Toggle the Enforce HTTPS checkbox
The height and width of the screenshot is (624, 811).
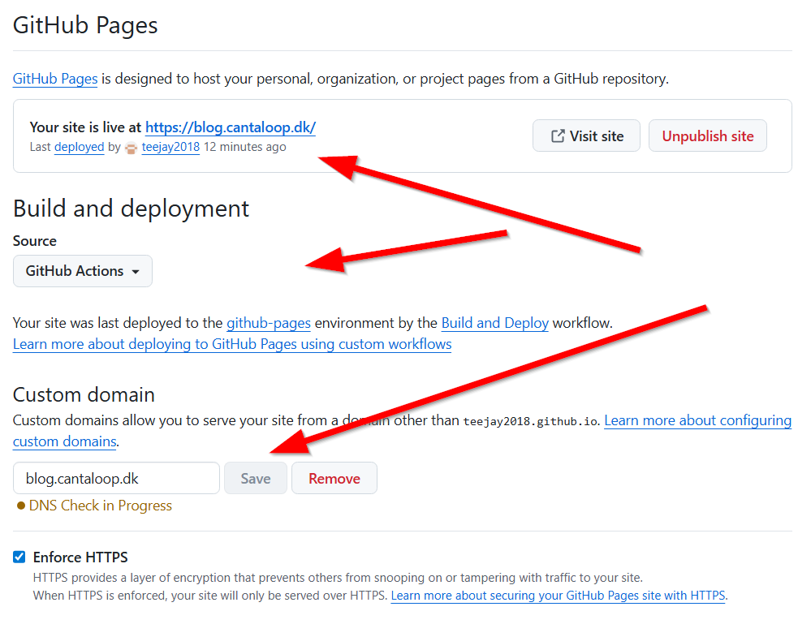click(19, 557)
